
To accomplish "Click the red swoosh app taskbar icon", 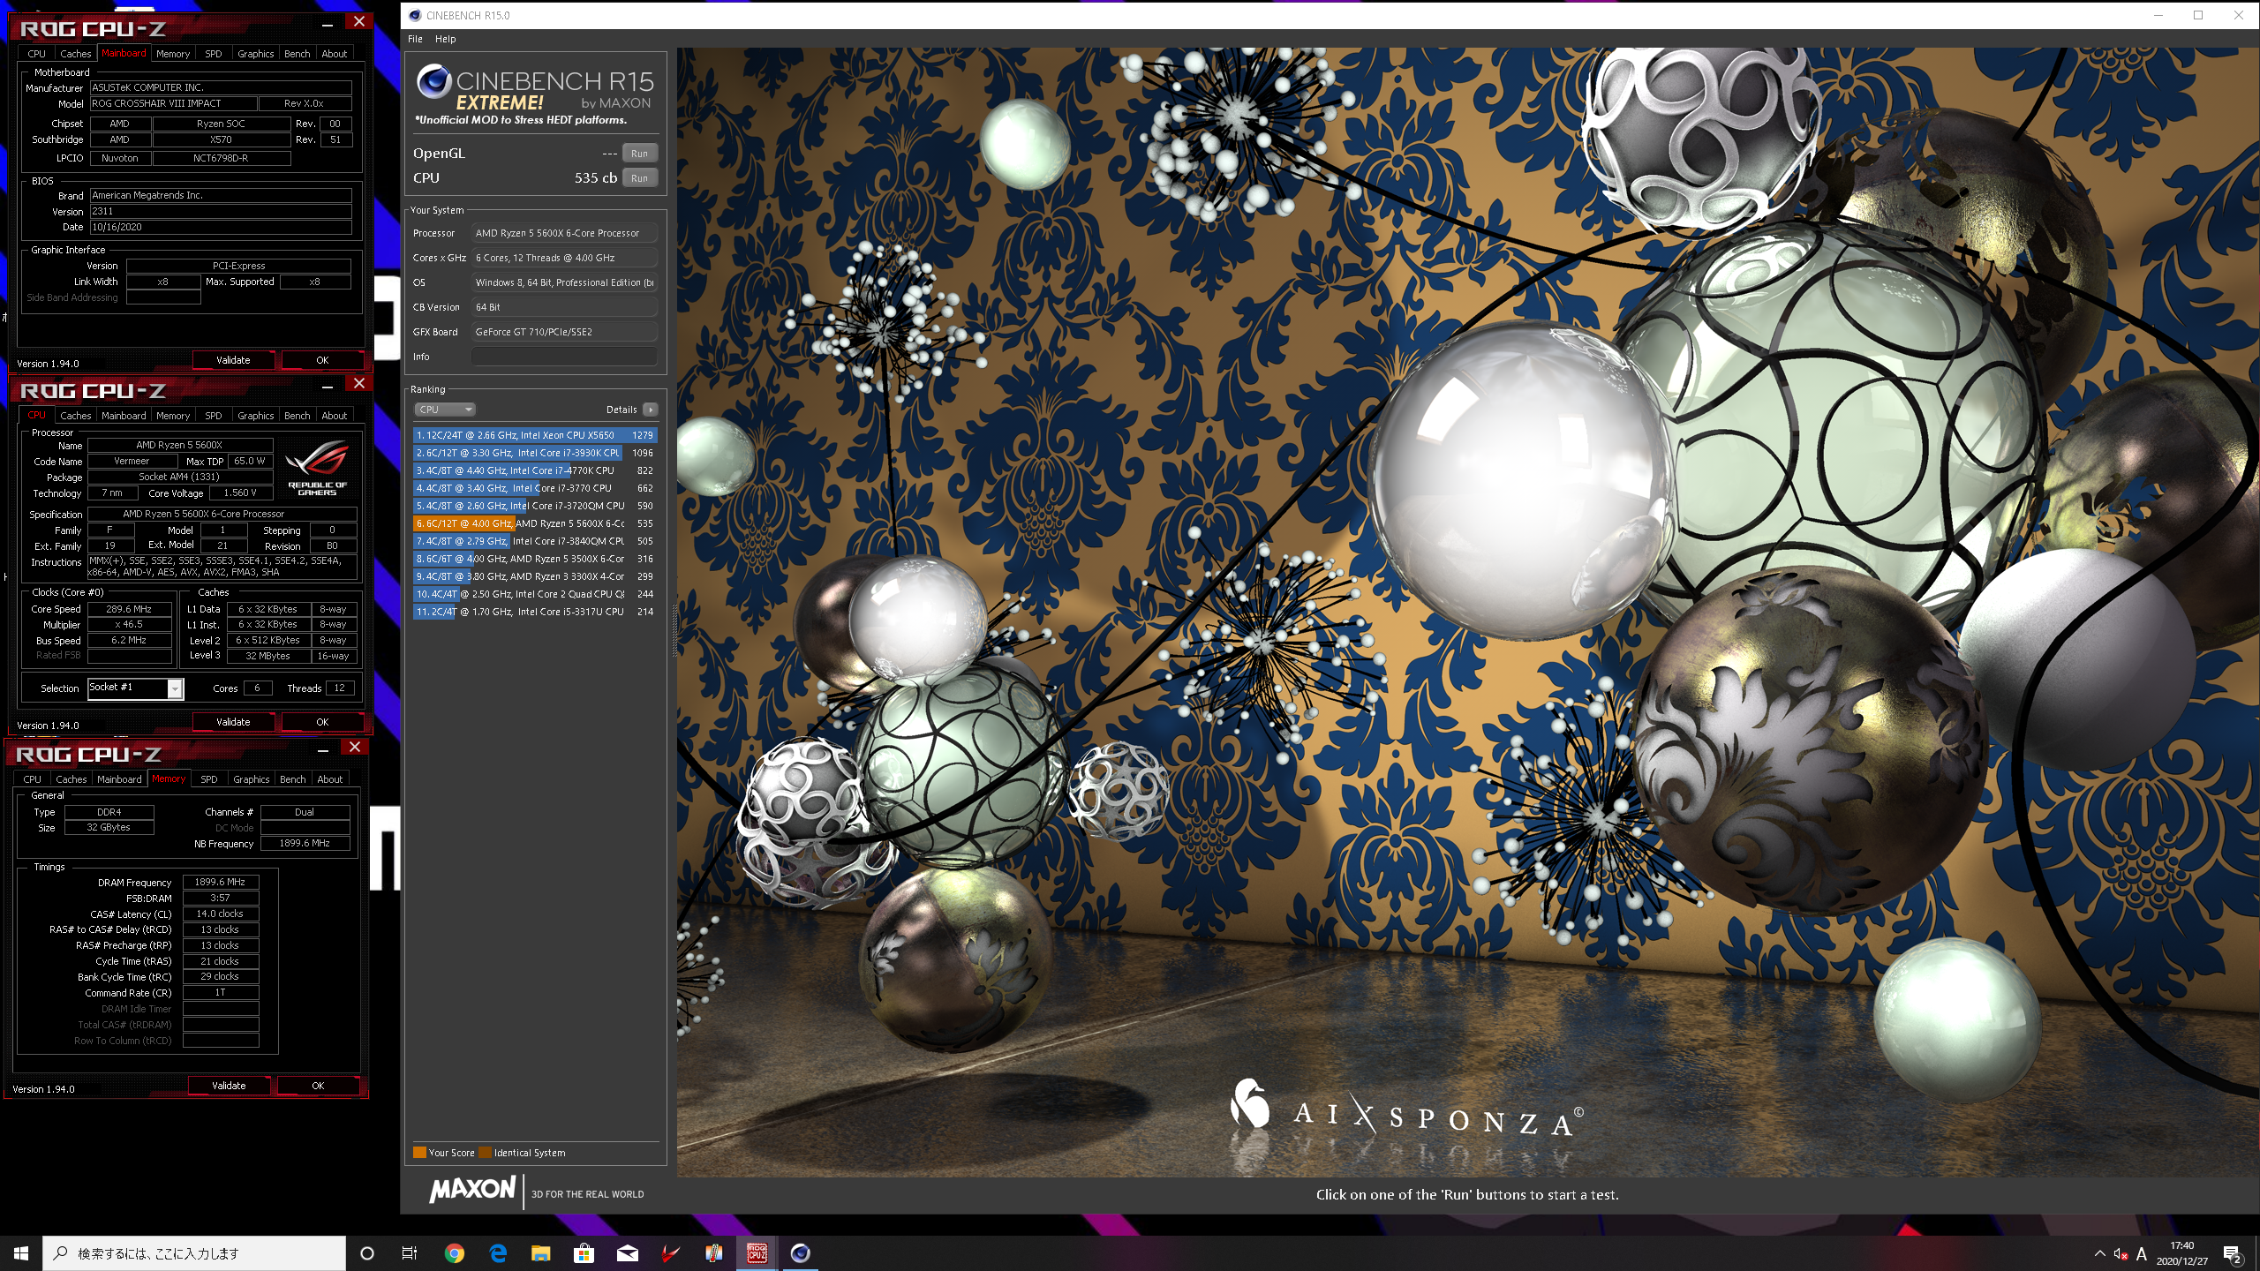I will pyautogui.click(x=670, y=1253).
